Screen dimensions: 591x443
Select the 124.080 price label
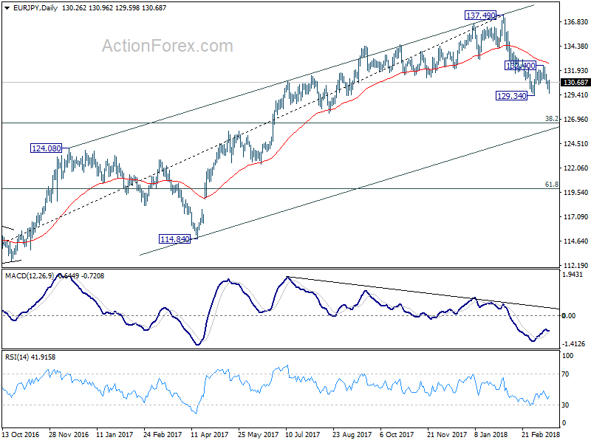pyautogui.click(x=46, y=148)
